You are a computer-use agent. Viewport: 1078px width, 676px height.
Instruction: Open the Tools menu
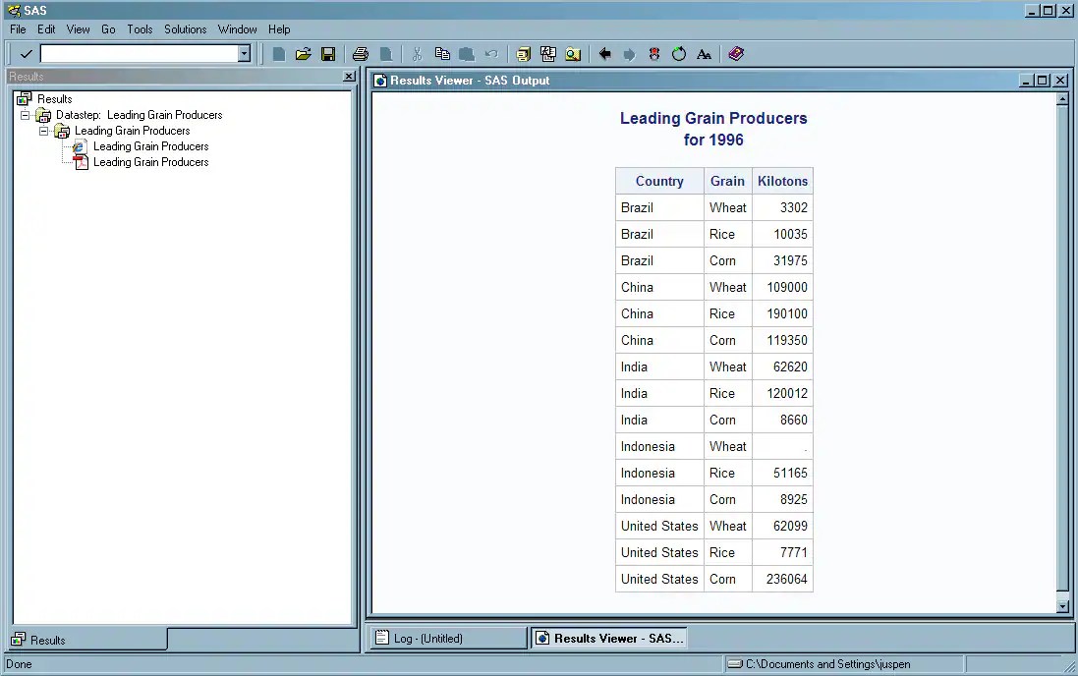tap(139, 29)
